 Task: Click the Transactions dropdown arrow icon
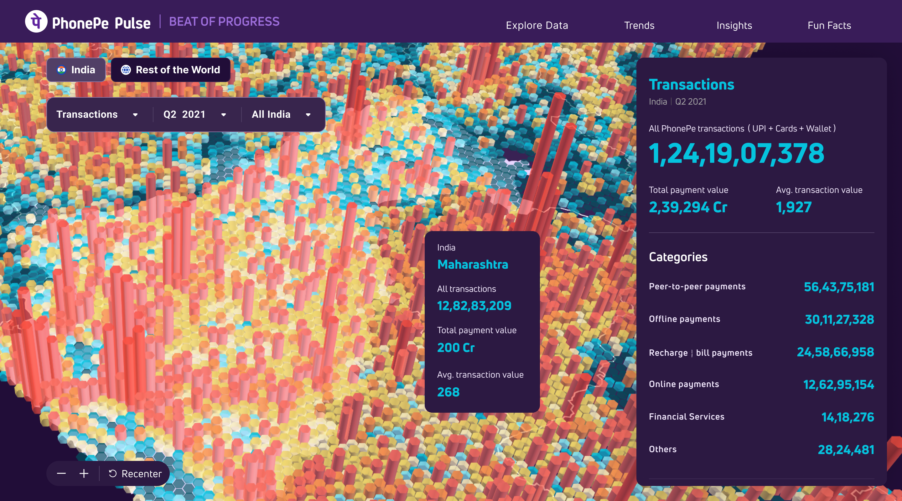click(x=135, y=115)
